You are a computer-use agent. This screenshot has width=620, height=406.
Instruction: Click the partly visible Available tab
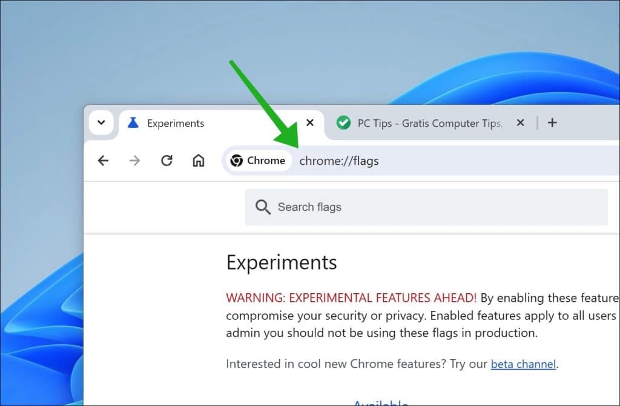click(381, 402)
